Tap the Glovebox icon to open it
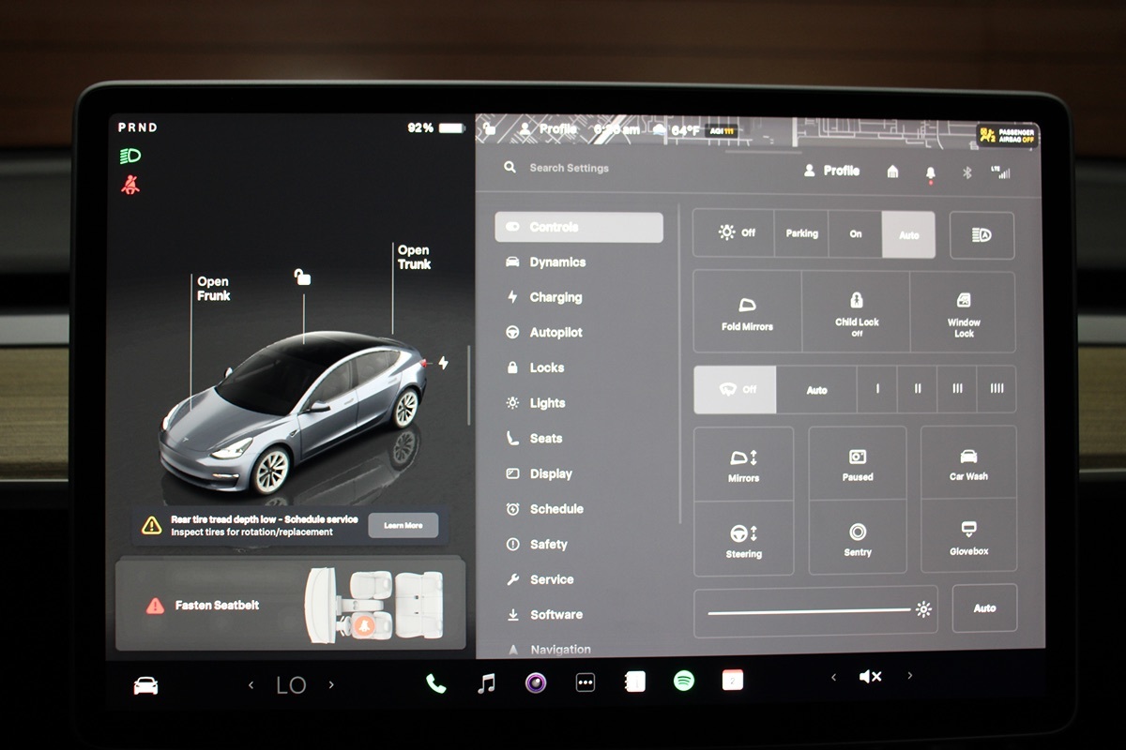 point(968,536)
